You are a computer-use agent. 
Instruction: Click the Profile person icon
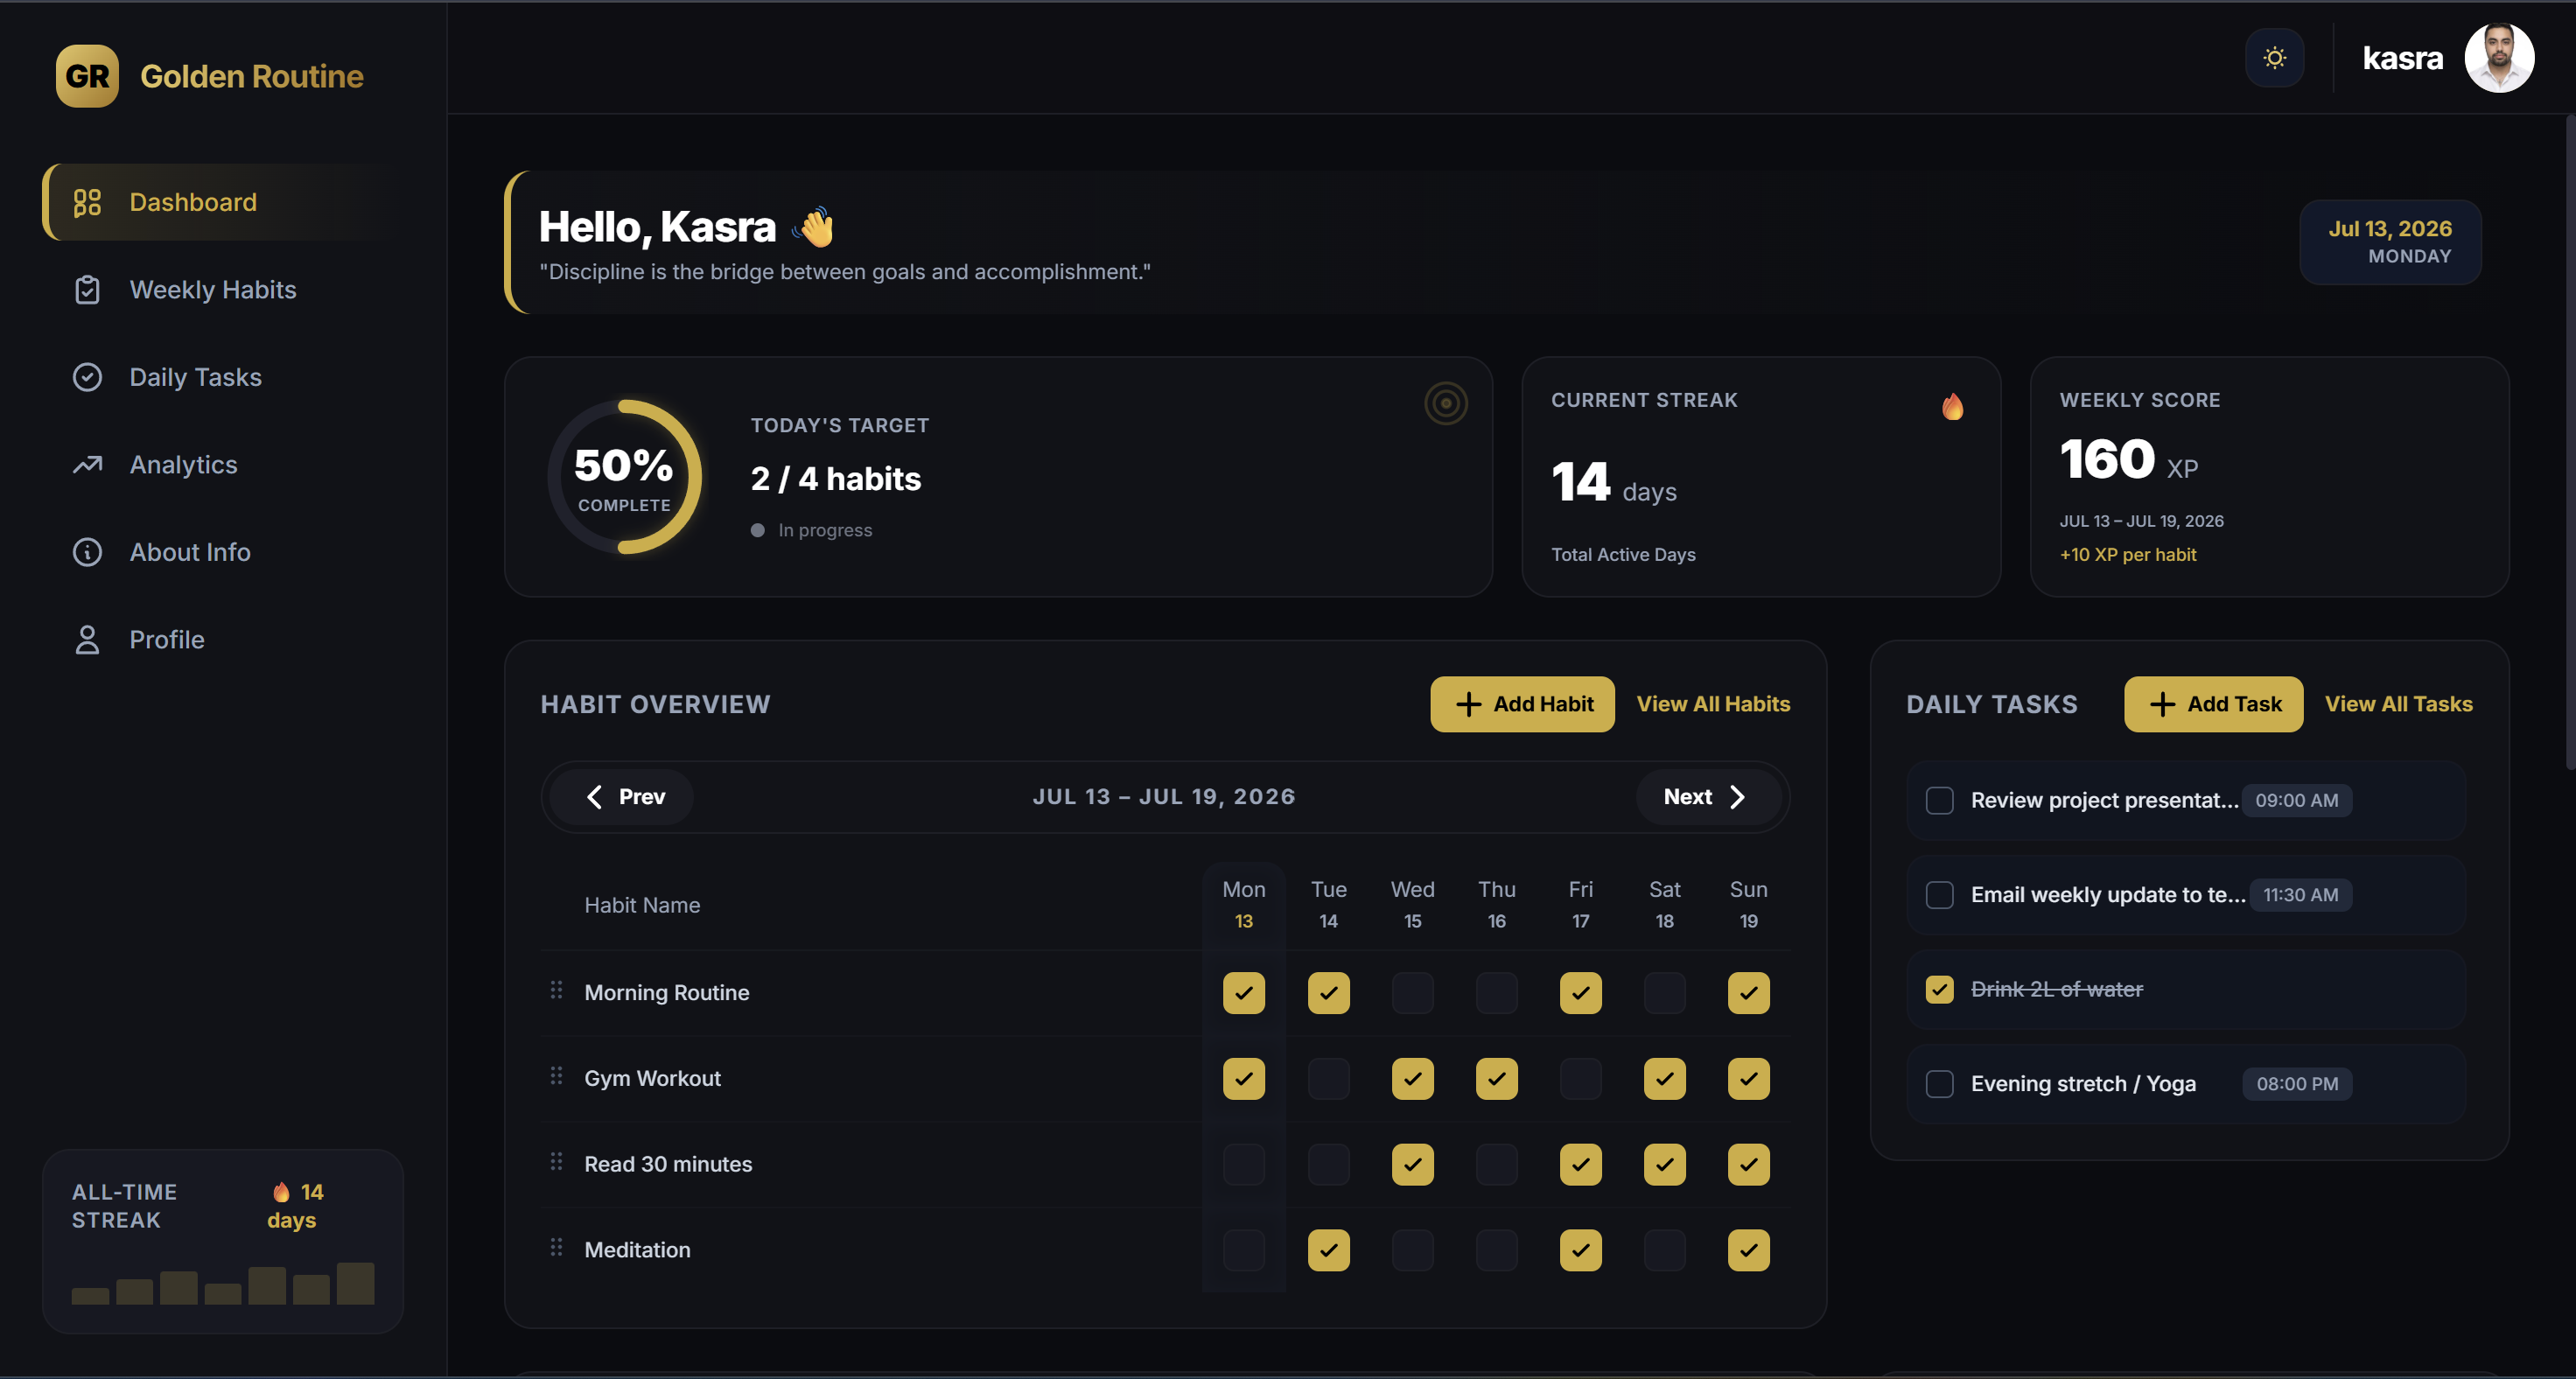87,640
